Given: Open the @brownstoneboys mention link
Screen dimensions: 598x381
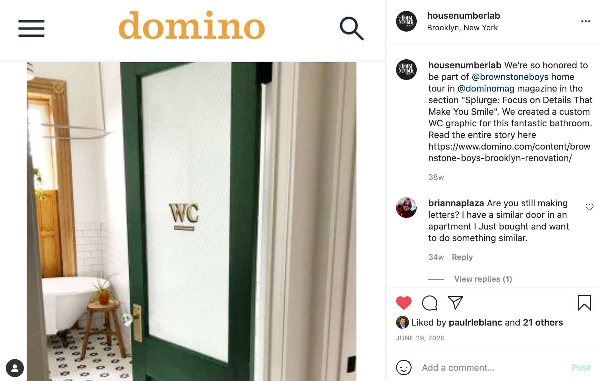Looking at the screenshot, I should coord(510,77).
